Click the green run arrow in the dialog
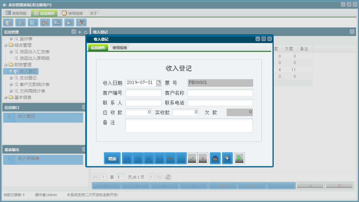Screen dimensions: 359x202 pyautogui.click(x=239, y=158)
